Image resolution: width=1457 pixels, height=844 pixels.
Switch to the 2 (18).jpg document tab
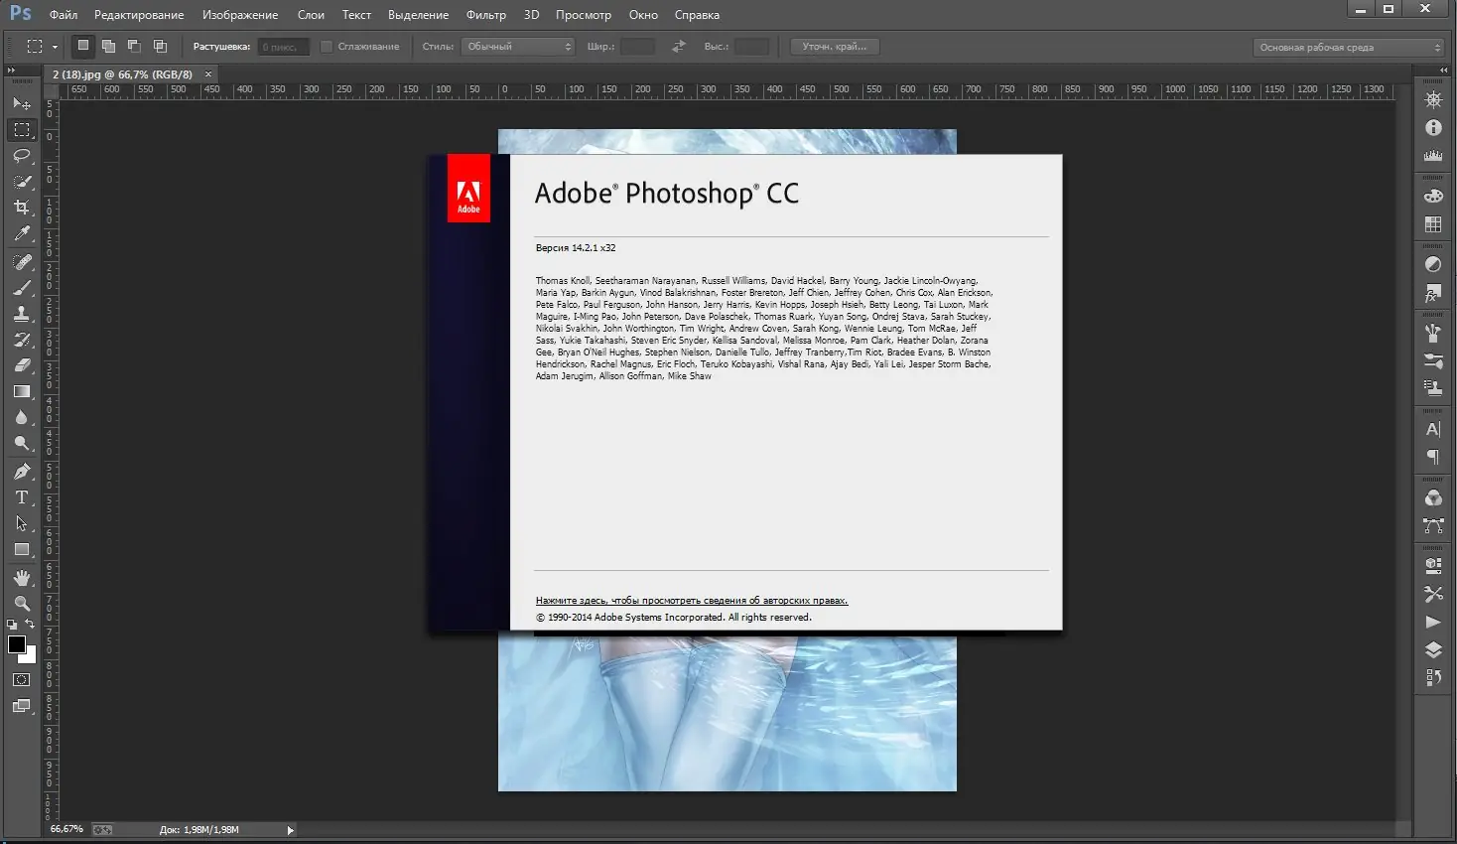(x=122, y=74)
